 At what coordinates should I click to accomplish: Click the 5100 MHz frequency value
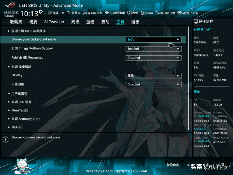pyautogui.click(x=200, y=42)
